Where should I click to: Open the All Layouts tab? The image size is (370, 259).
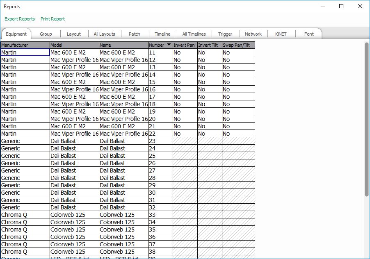point(104,34)
